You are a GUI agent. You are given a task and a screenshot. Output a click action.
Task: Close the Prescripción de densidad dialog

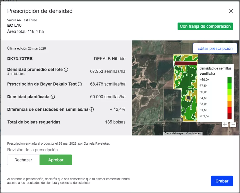coord(231,11)
